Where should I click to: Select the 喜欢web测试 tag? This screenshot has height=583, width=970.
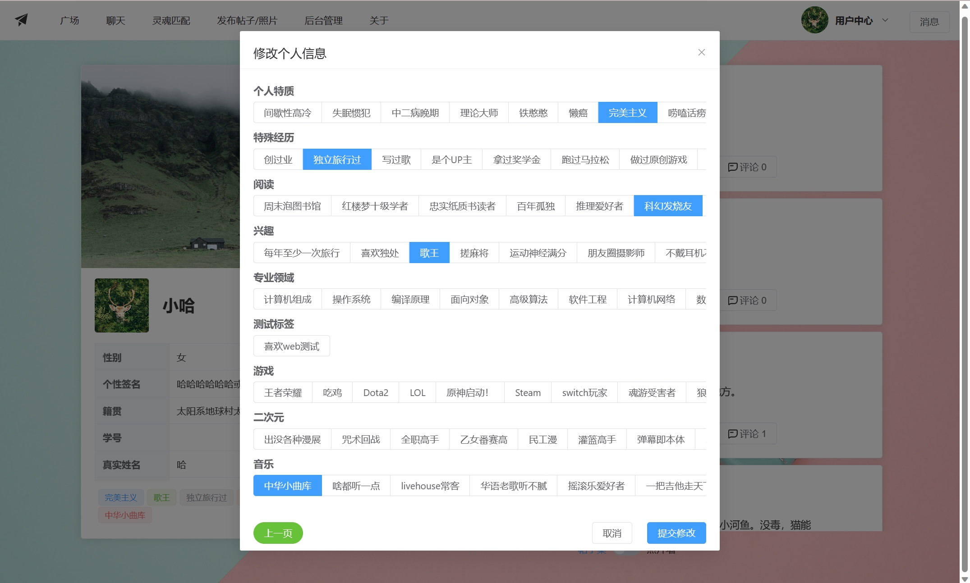[x=291, y=346]
